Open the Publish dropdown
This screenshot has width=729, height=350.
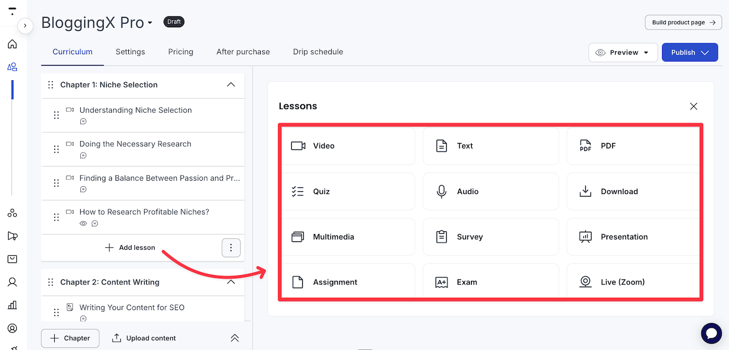(690, 52)
